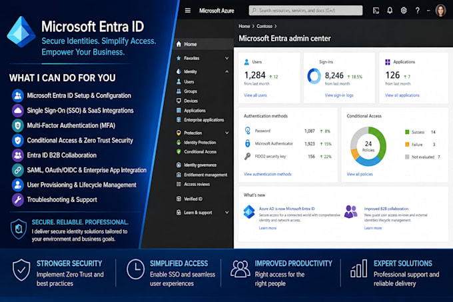Click Learn more under Azure AD news

coord(268,228)
